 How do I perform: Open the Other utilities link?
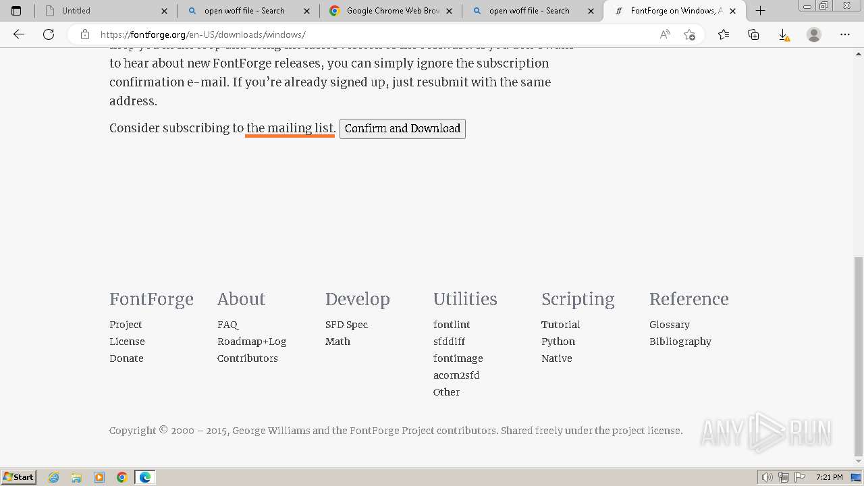[x=446, y=392]
